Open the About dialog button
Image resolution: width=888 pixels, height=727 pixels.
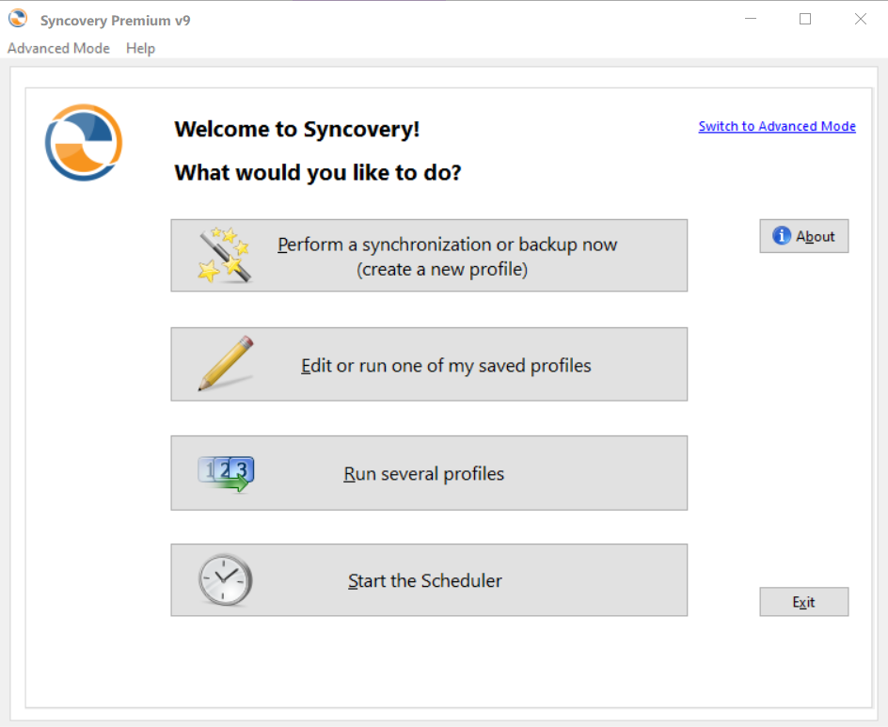point(803,236)
